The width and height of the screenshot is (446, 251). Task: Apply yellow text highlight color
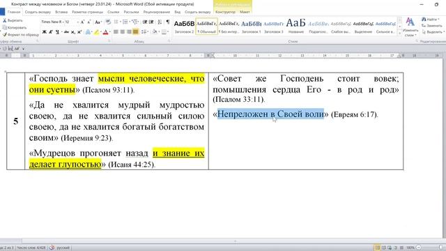click(x=97, y=32)
